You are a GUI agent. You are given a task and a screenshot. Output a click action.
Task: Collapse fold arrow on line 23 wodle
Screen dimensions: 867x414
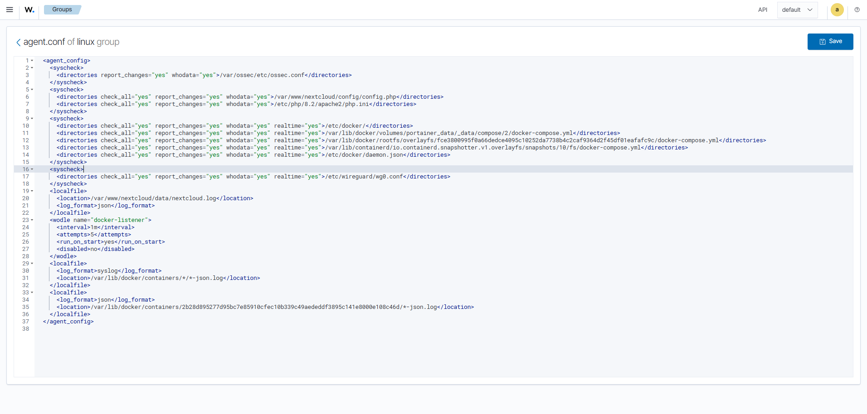pos(32,220)
